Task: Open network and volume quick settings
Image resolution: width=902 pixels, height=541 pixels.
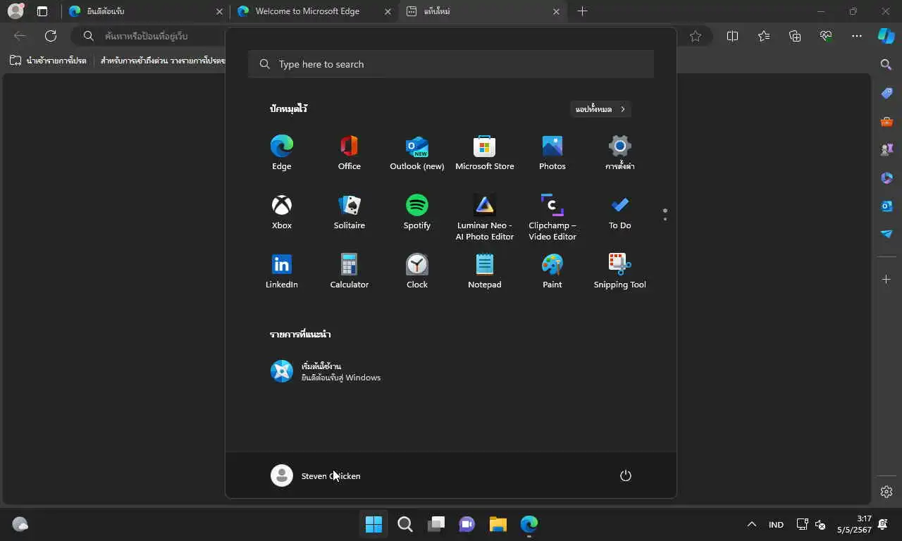Action: coord(810,524)
